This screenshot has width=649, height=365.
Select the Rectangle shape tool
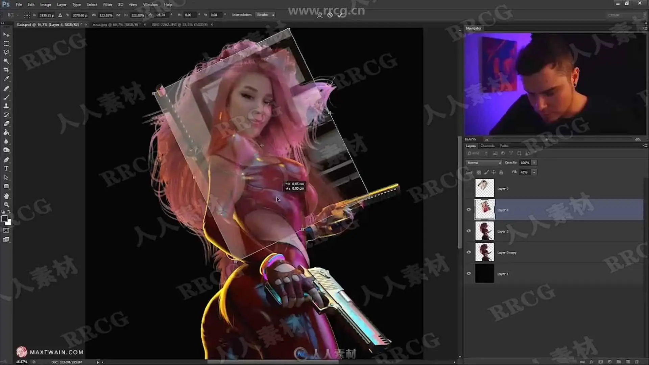coord(6,186)
